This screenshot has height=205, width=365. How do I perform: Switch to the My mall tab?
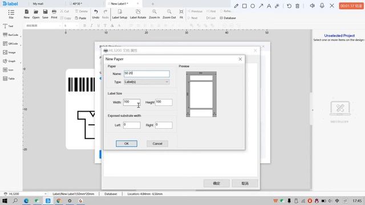[x=38, y=4]
